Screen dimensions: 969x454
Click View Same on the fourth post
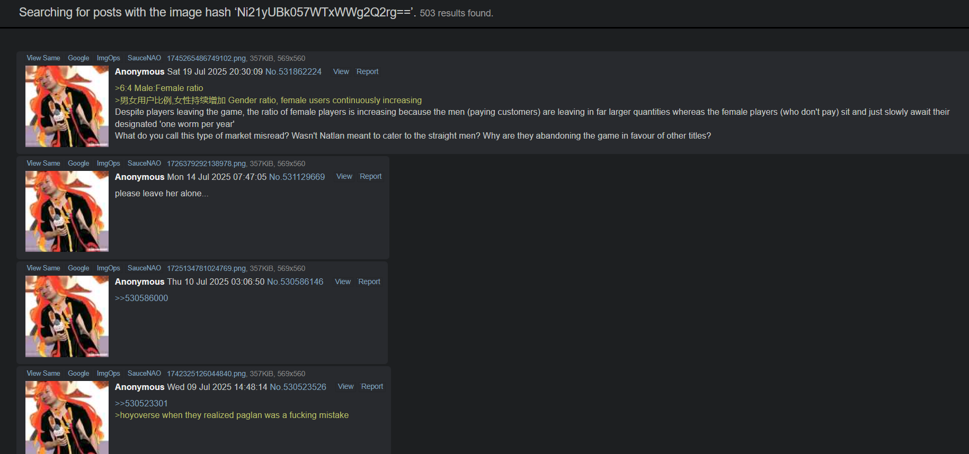pyautogui.click(x=43, y=374)
